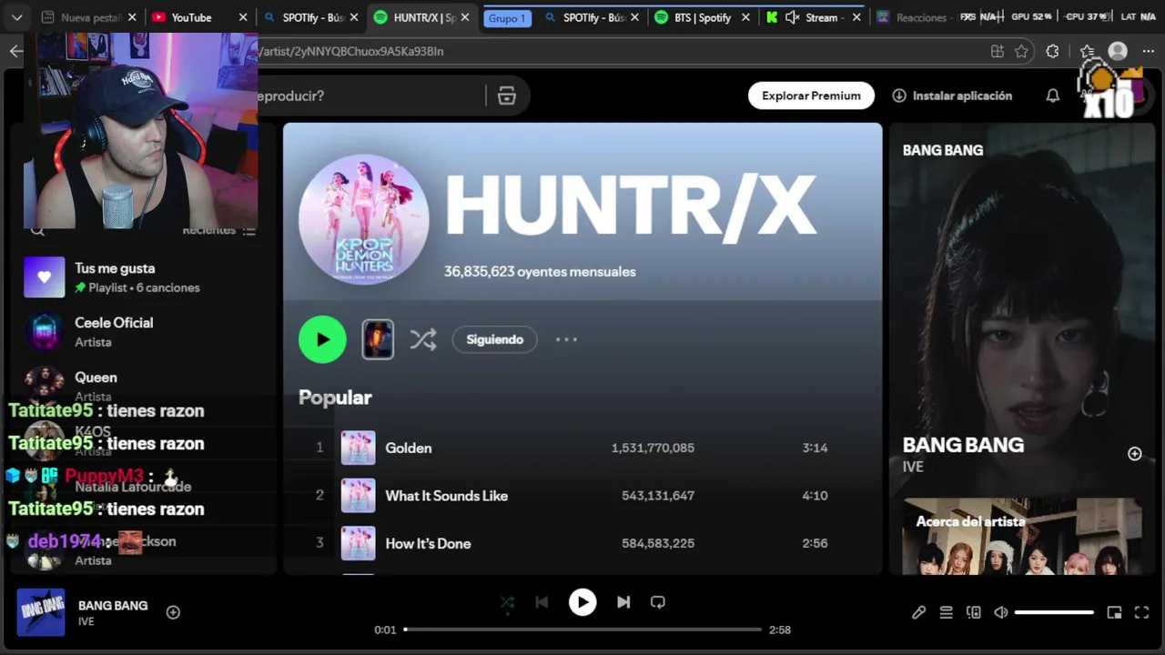Click the Siguiendo follow button

(x=494, y=339)
